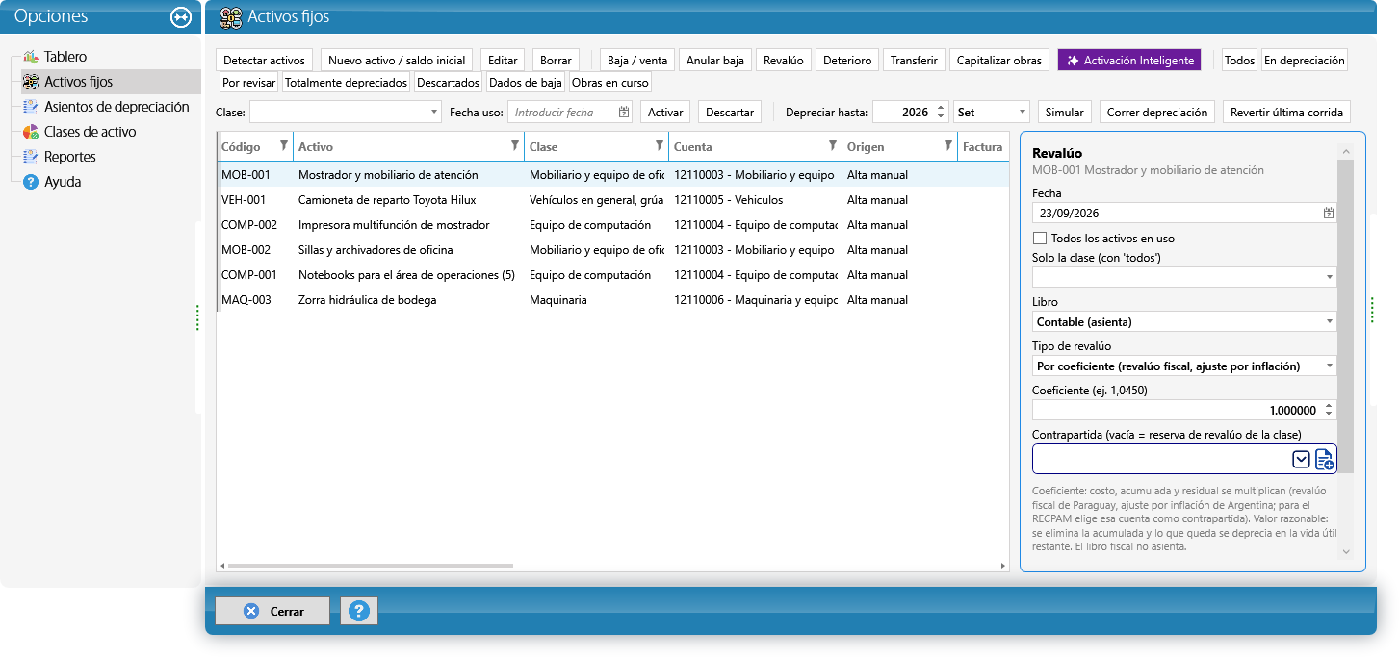Open the Libro dropdown
This screenshot has height=657, width=1399.
1330,321
